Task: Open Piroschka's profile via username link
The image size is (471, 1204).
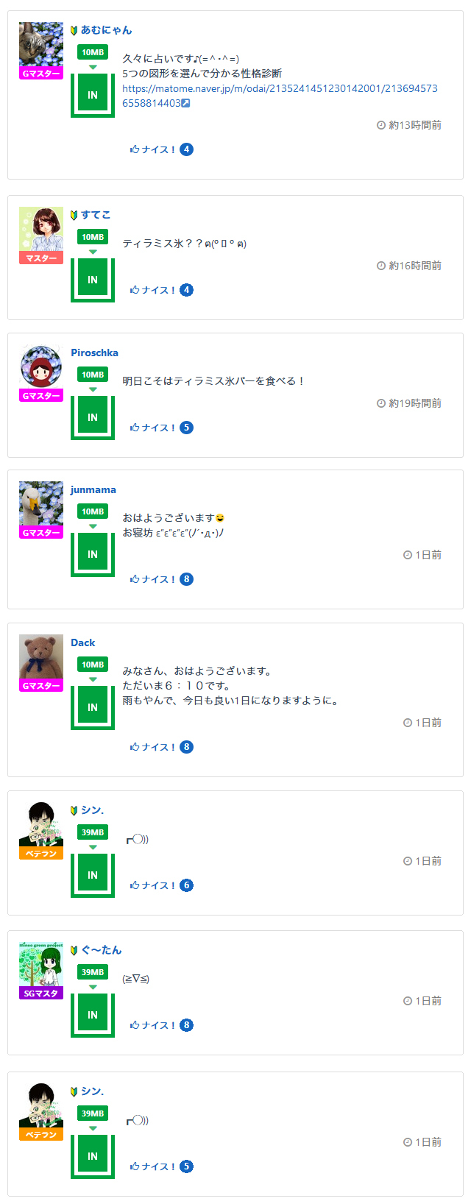Action: (x=94, y=353)
